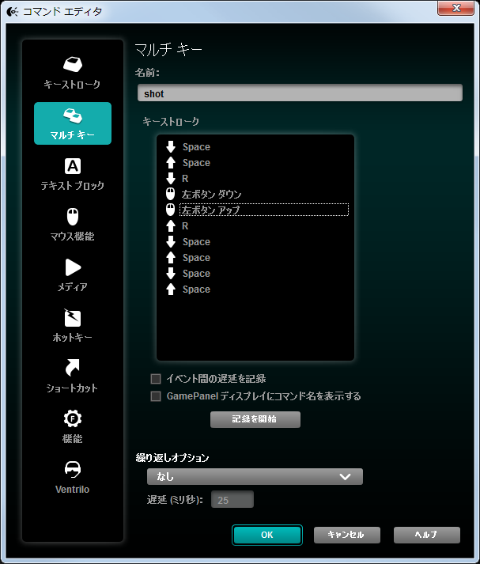The width and height of the screenshot is (480, 564).
Task: Click the 名前 field containing shot
Action: (300, 93)
